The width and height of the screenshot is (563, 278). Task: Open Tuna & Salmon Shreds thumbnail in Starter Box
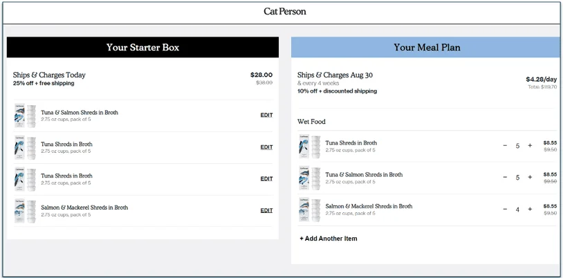pos(25,115)
